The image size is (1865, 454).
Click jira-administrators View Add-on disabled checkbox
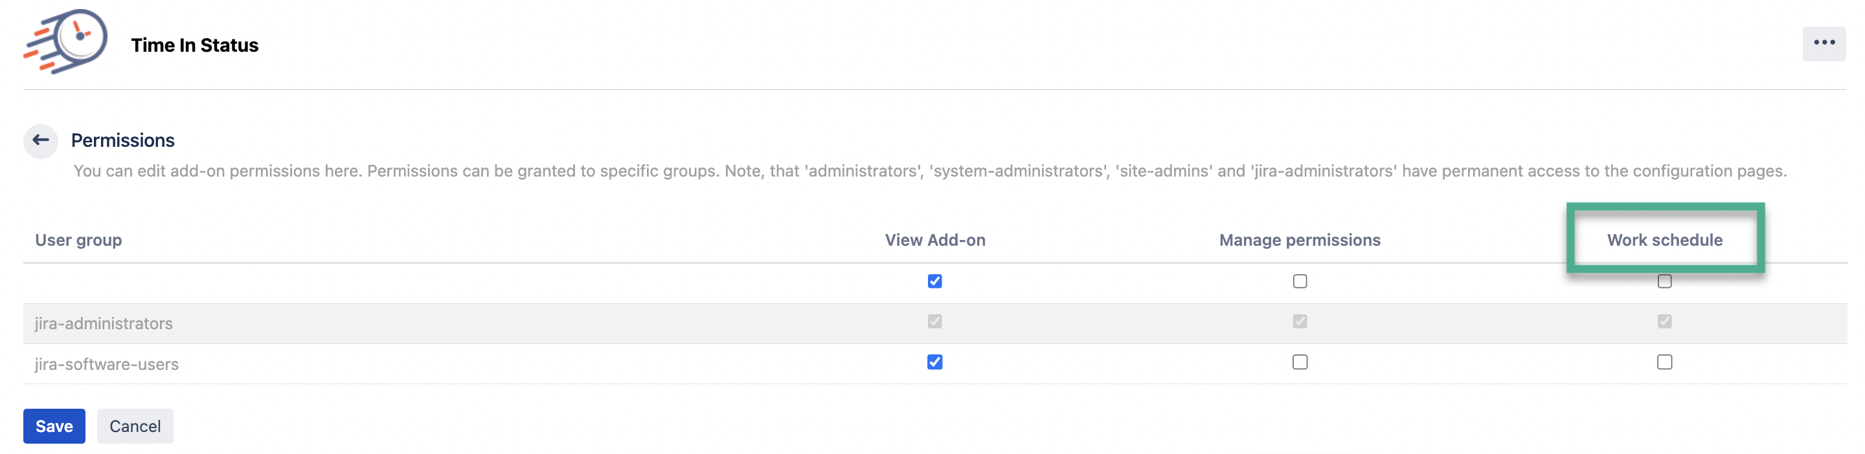934,321
